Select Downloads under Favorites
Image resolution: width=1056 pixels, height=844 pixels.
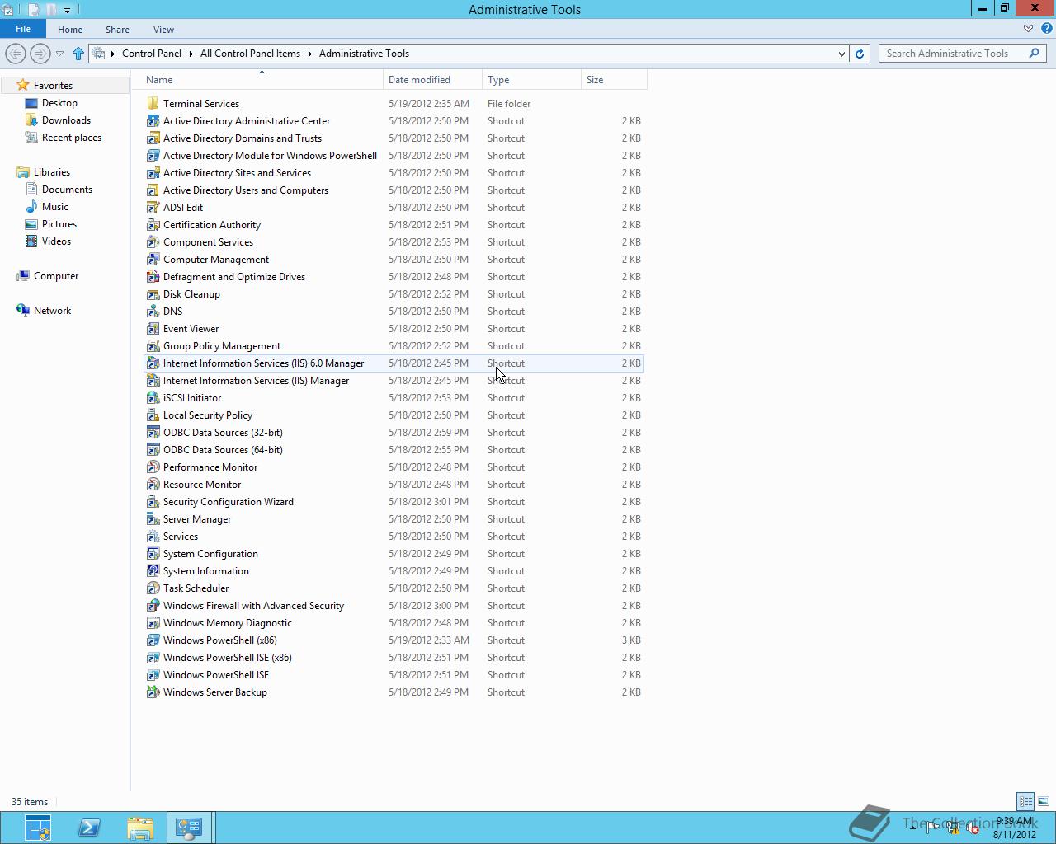(66, 120)
